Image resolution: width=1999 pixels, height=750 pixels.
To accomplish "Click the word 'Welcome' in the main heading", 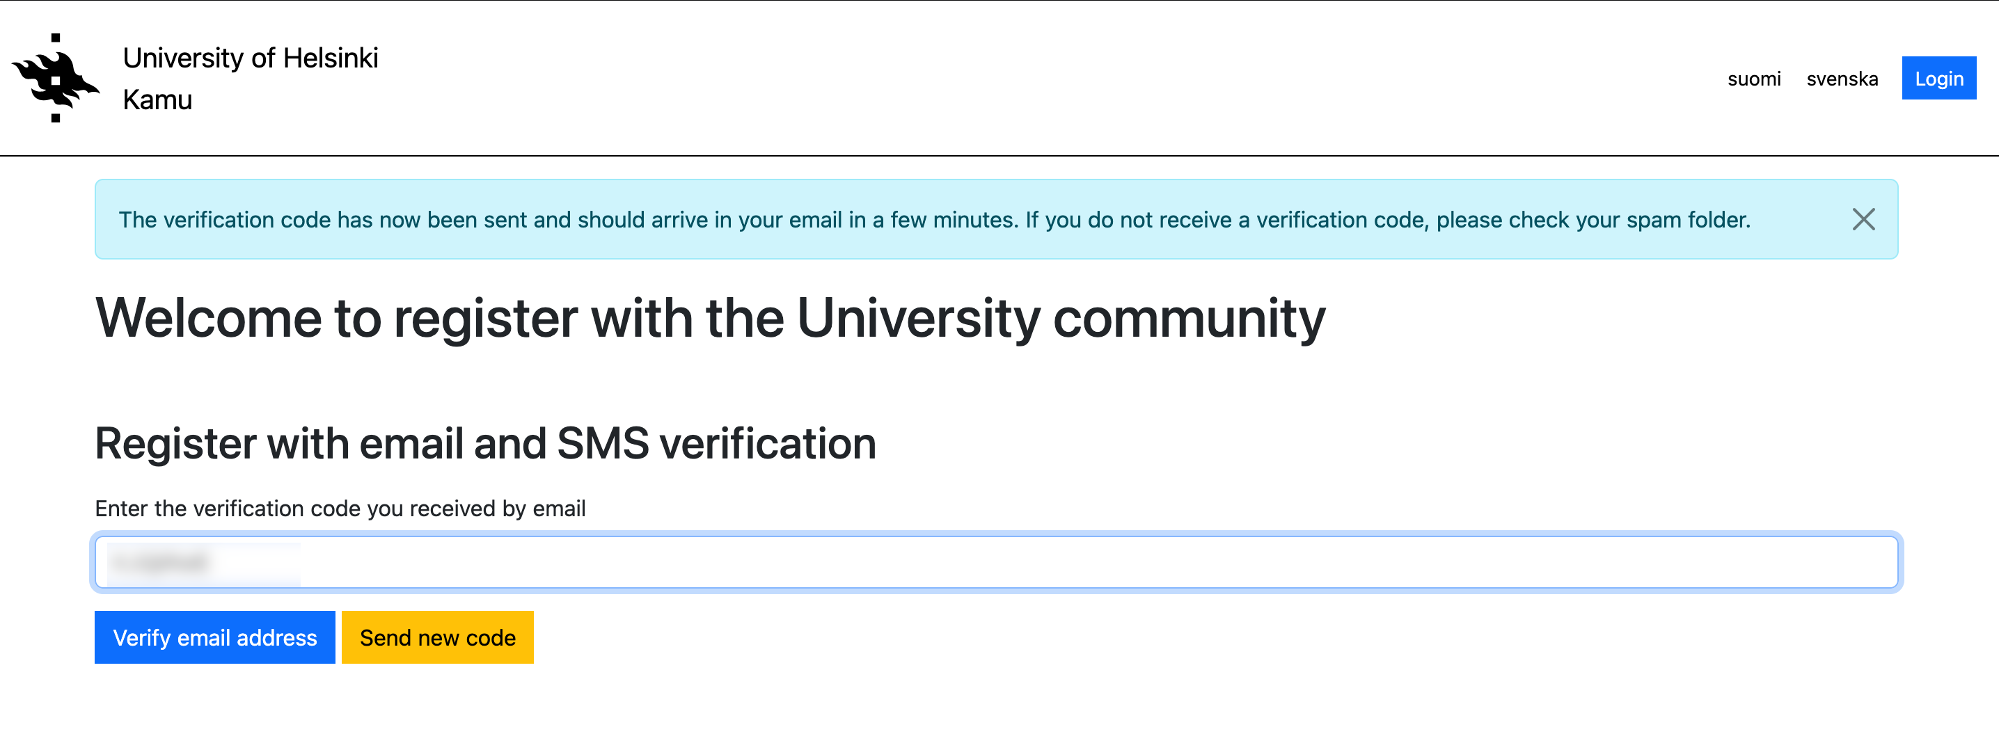I will point(208,319).
